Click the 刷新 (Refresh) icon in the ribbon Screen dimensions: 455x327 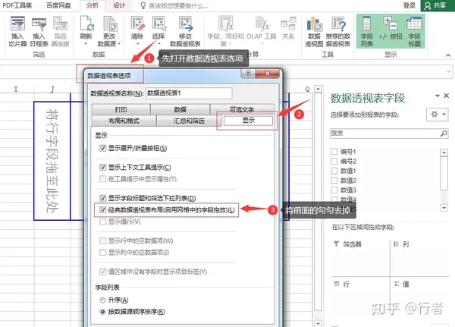point(86,24)
